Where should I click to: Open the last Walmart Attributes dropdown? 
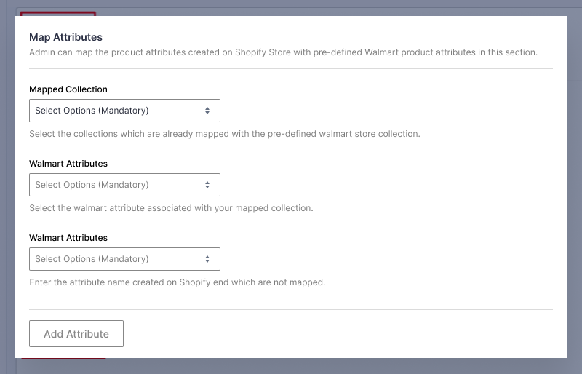click(x=124, y=259)
